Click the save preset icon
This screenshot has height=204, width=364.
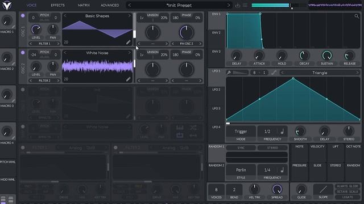tap(238, 5)
